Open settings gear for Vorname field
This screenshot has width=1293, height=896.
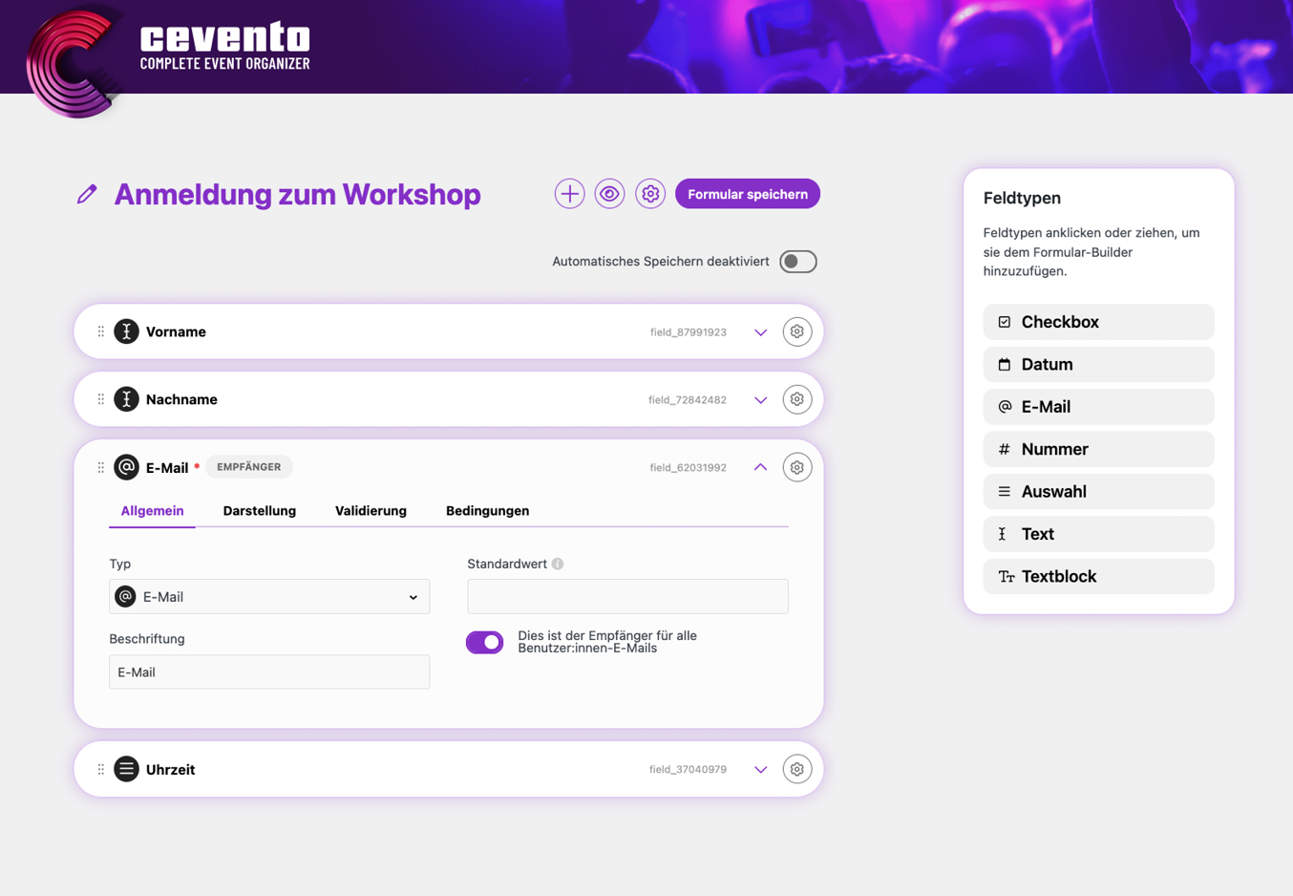click(x=796, y=331)
